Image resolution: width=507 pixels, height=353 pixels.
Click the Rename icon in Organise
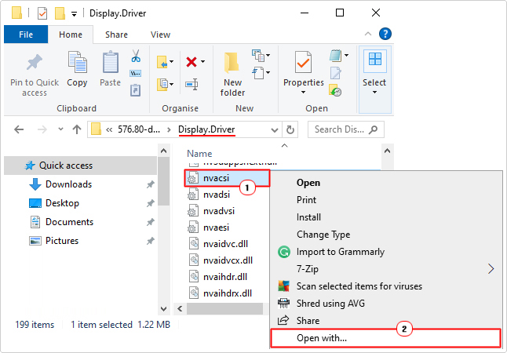[x=191, y=85]
